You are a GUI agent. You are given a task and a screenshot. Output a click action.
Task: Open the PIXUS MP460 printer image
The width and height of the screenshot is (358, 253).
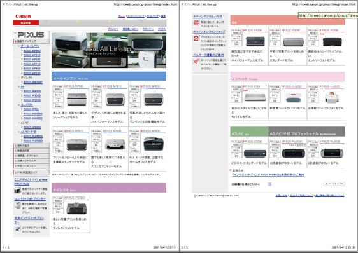(115, 144)
